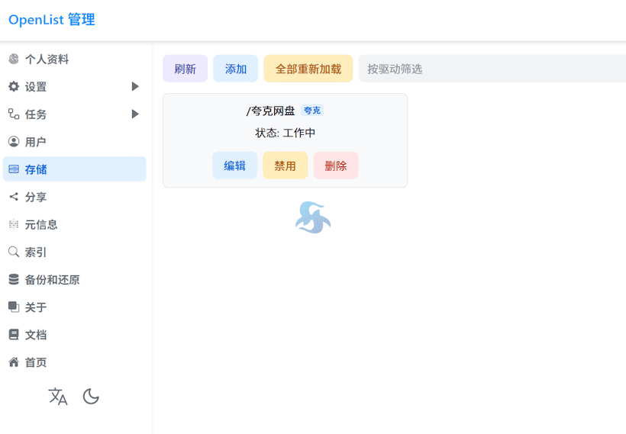Open the 文档 menu label
This screenshot has width=626, height=434.
coord(36,335)
